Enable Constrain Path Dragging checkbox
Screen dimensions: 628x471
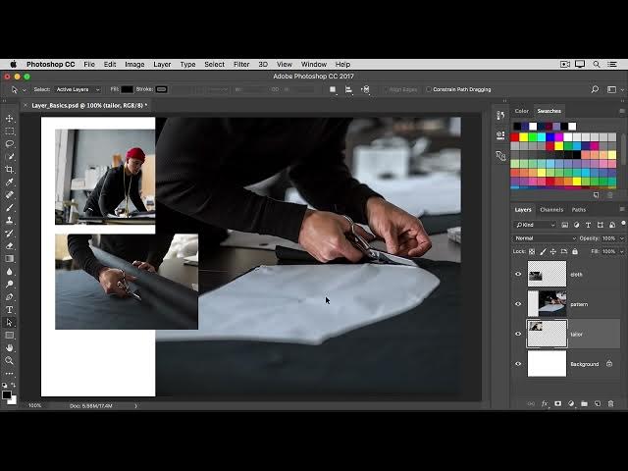(429, 89)
